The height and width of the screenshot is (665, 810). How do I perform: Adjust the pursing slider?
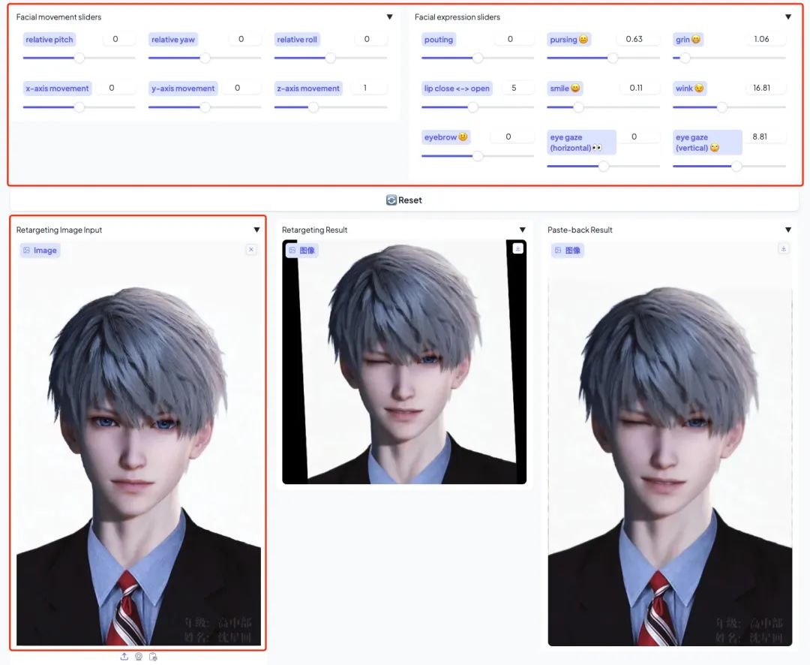(603, 58)
